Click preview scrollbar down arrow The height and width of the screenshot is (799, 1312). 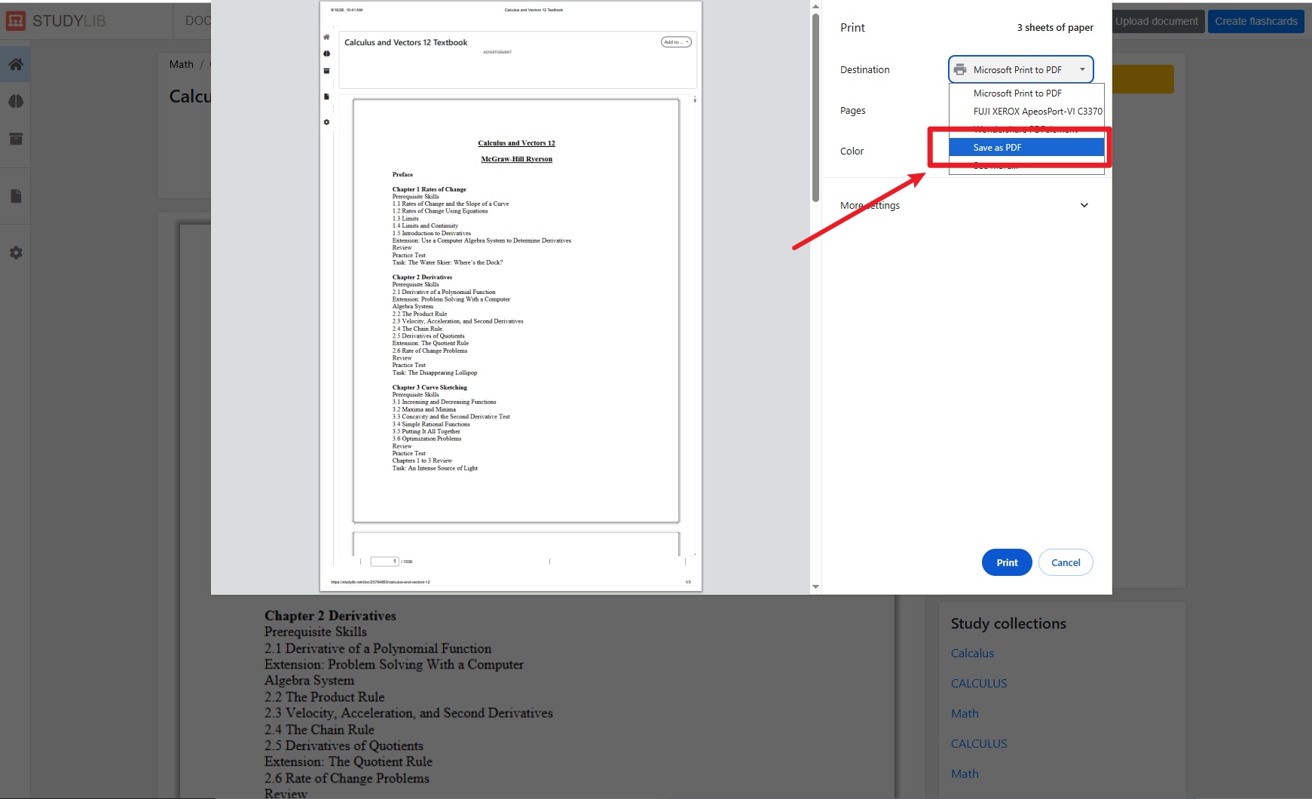[x=815, y=586]
